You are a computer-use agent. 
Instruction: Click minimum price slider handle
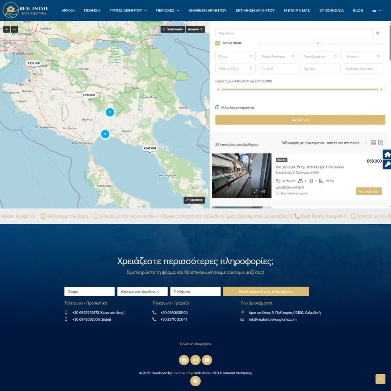218,89
